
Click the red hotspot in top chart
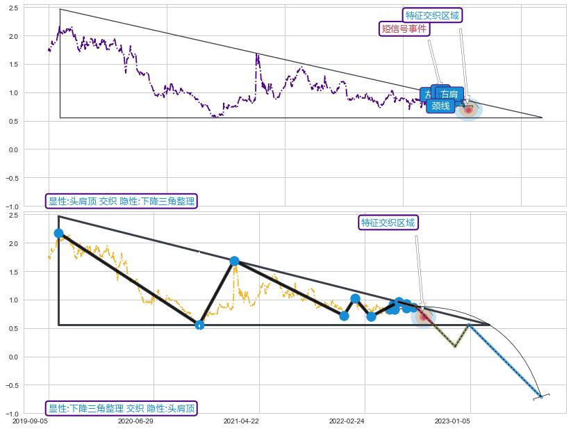[x=468, y=110]
